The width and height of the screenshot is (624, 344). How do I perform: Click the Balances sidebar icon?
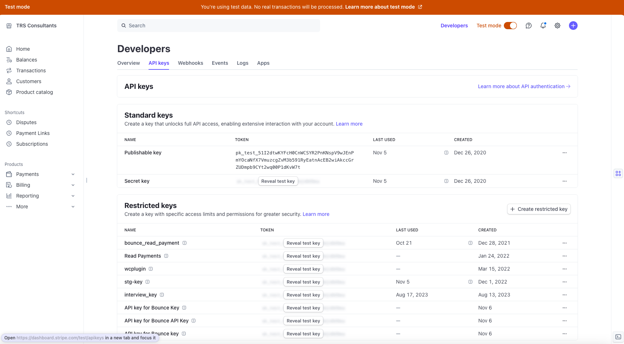point(9,60)
